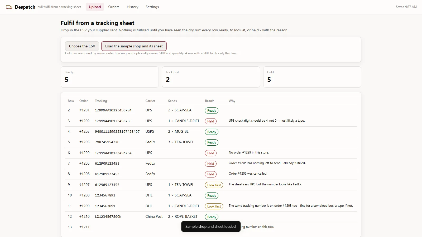Image resolution: width=422 pixels, height=237 pixels.
Task: Select the Look first summary card
Action: coord(211,77)
